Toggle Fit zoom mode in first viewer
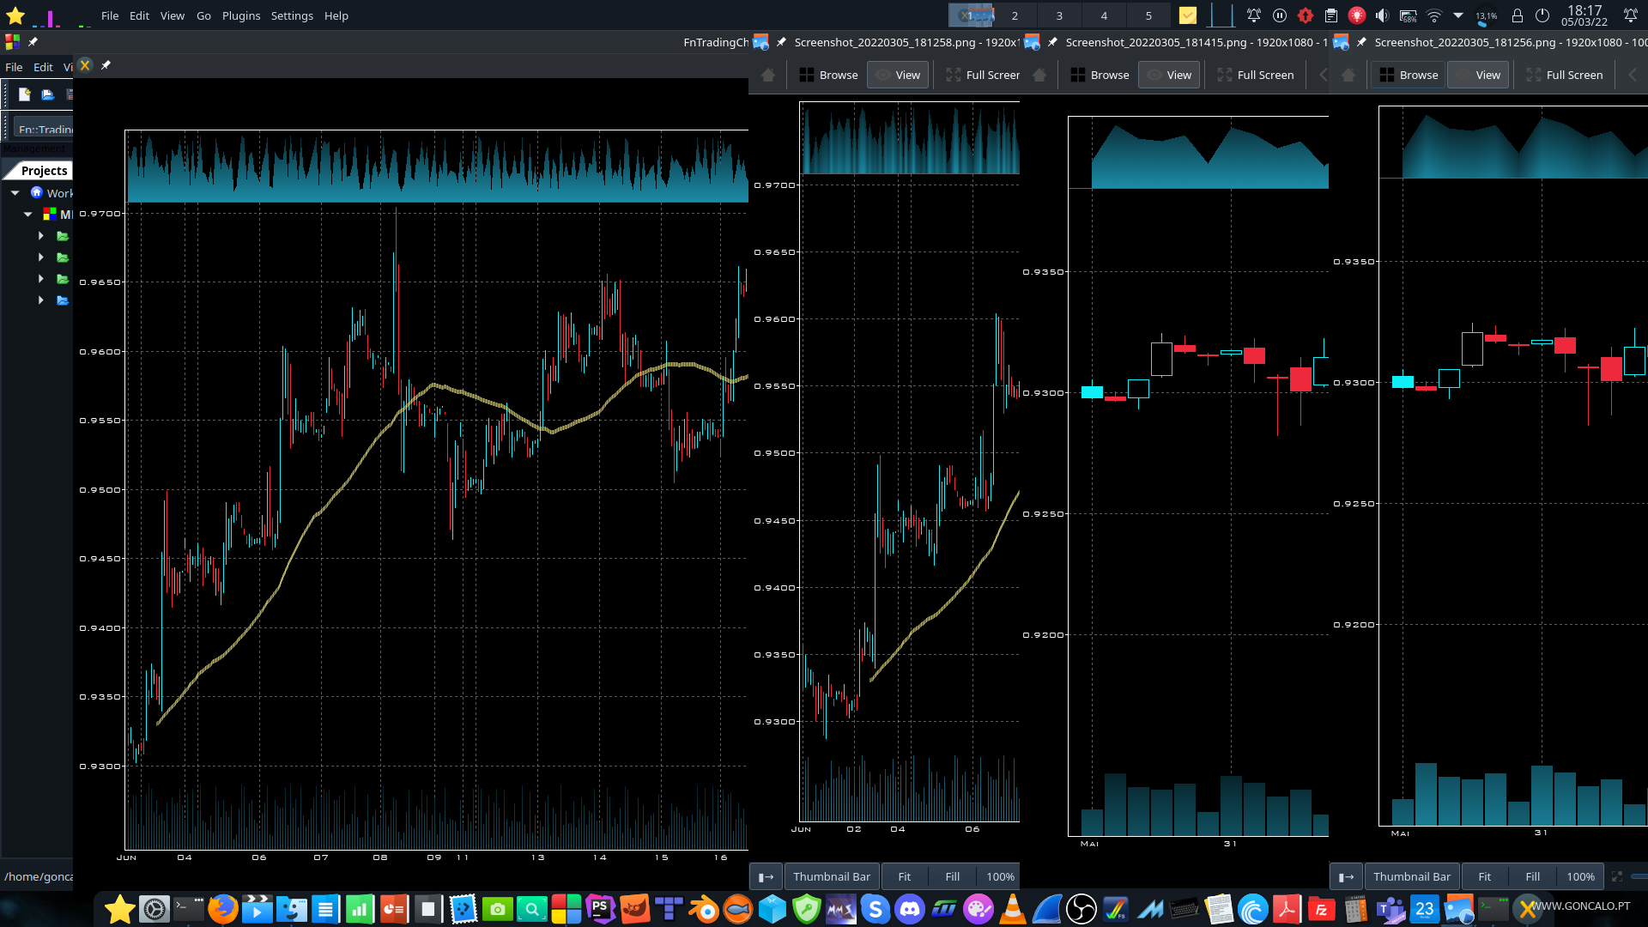 pos(904,876)
